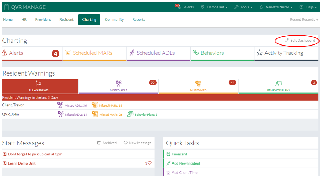
Task: Open the Nanette Nurse user menu
Action: pos(276,7)
